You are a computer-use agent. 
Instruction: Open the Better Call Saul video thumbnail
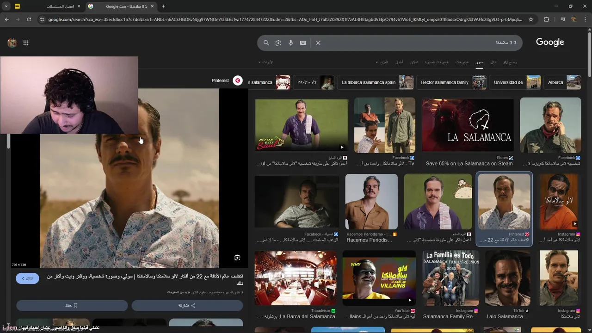click(x=302, y=125)
